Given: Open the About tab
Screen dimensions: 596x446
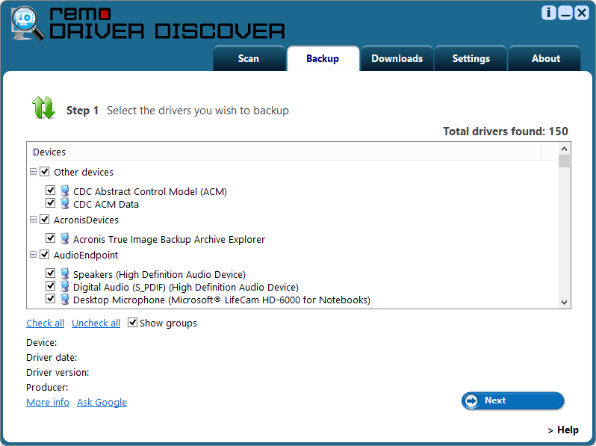Looking at the screenshot, I should pos(545,58).
